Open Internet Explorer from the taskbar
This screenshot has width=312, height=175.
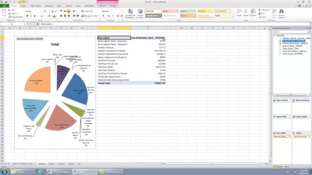click(41, 172)
